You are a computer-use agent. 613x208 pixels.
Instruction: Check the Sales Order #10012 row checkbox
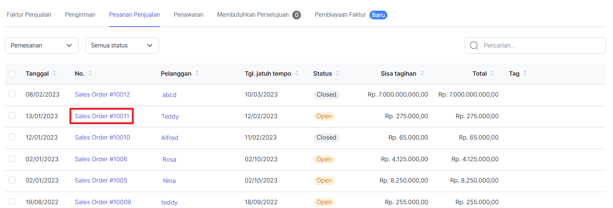(x=12, y=94)
